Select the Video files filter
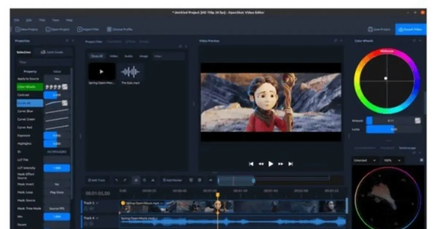 tap(114, 56)
